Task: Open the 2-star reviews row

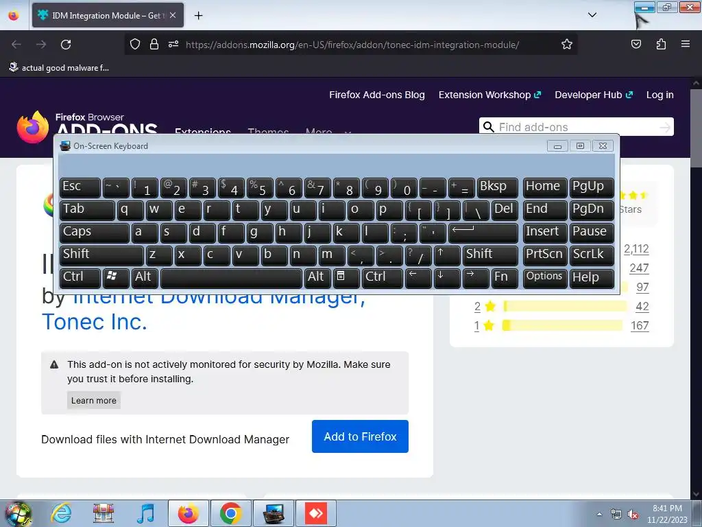Action: coord(561,306)
